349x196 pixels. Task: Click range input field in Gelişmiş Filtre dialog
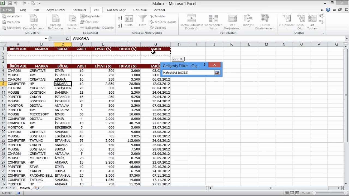coord(188,72)
